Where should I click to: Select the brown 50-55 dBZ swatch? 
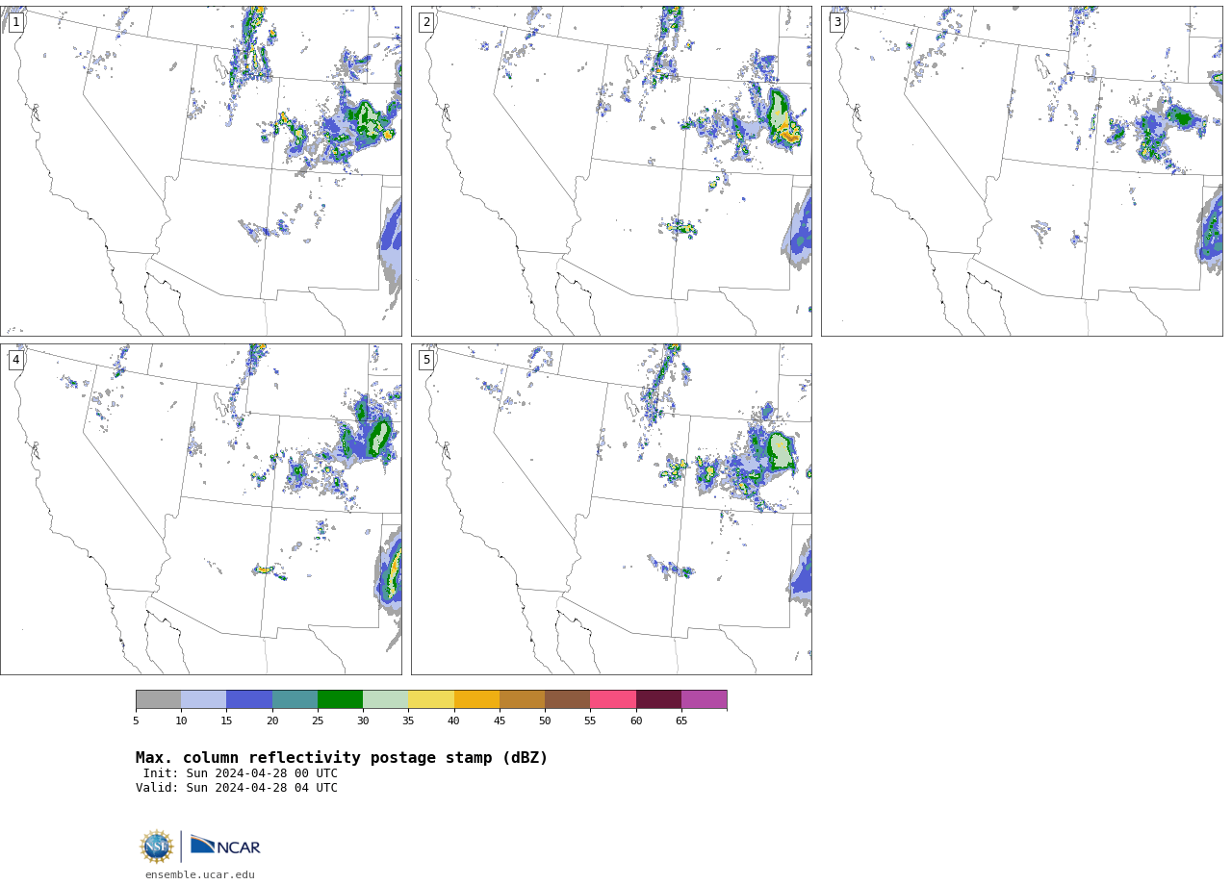point(568,699)
